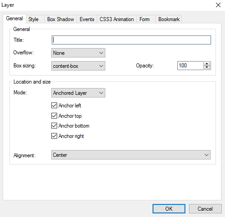Open the Box Shadow tab
This screenshot has width=225, height=217.
pos(60,19)
